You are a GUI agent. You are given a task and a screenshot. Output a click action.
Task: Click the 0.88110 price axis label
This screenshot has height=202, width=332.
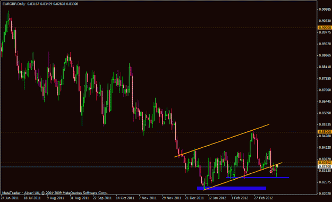coord(325,67)
